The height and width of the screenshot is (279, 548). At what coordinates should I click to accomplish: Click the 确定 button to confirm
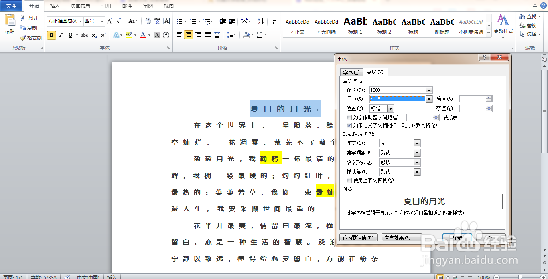tap(457, 237)
